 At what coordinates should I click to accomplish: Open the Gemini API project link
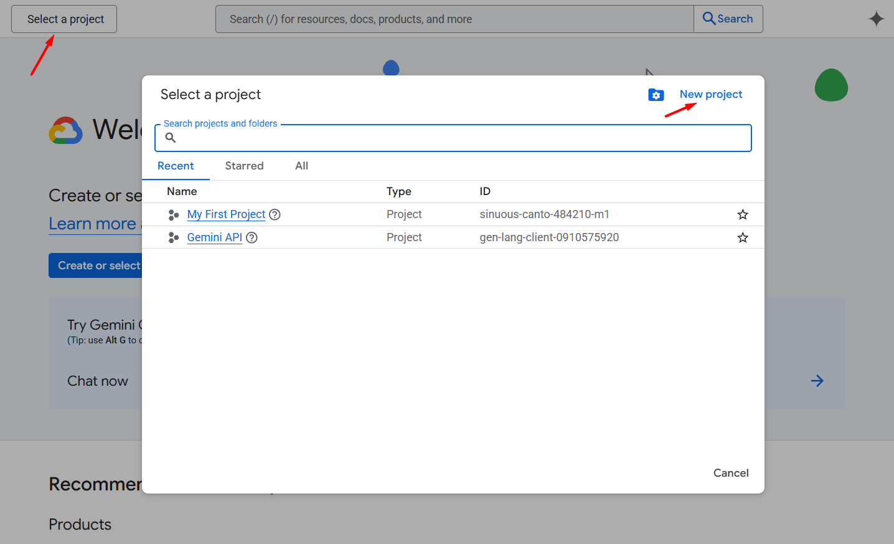(x=214, y=237)
